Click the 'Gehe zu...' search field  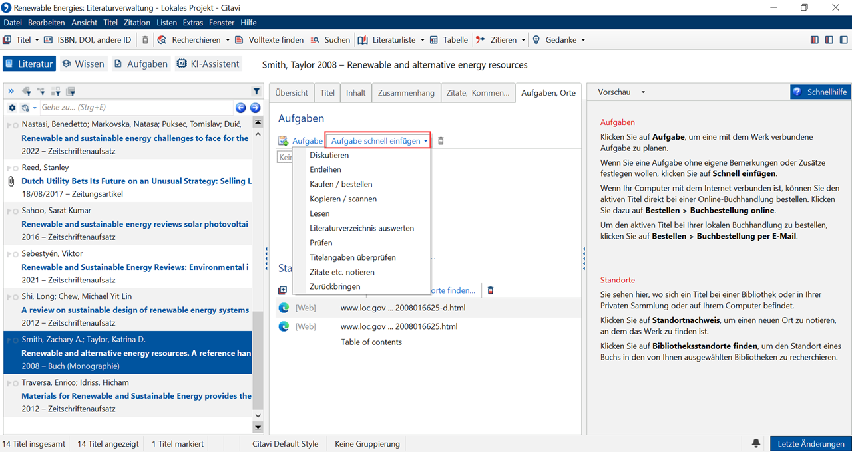point(133,108)
